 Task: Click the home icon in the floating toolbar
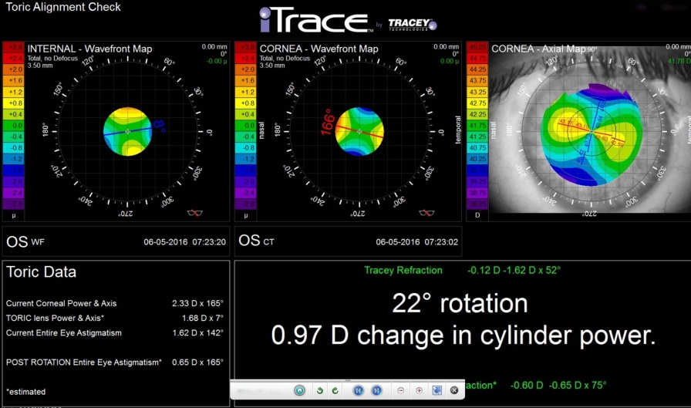pyautogui.click(x=300, y=390)
